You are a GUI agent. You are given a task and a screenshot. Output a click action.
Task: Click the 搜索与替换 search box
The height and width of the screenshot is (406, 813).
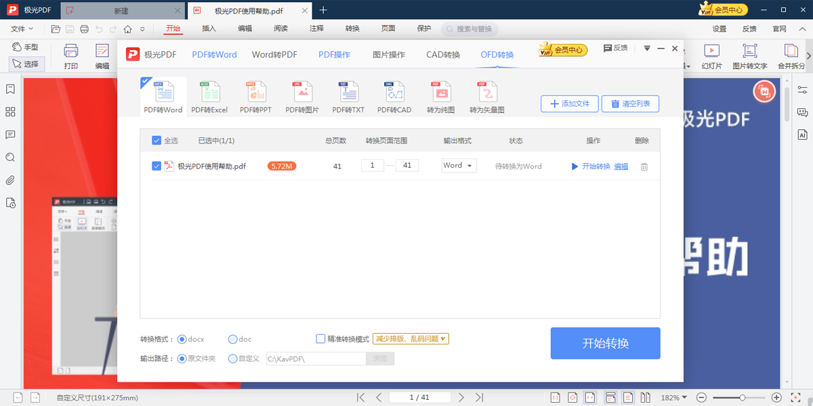470,29
